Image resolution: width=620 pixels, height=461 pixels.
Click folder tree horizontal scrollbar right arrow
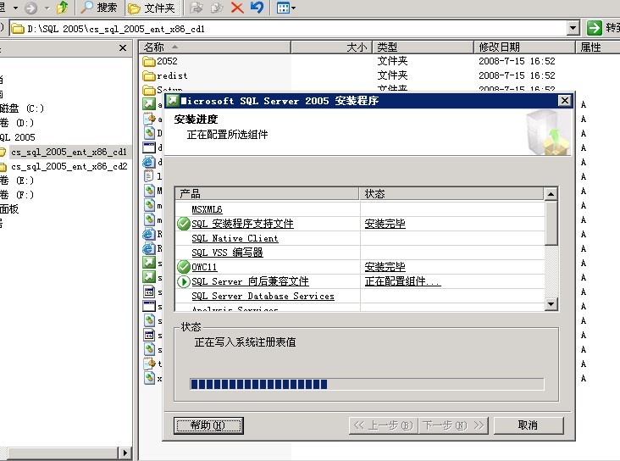point(125,453)
